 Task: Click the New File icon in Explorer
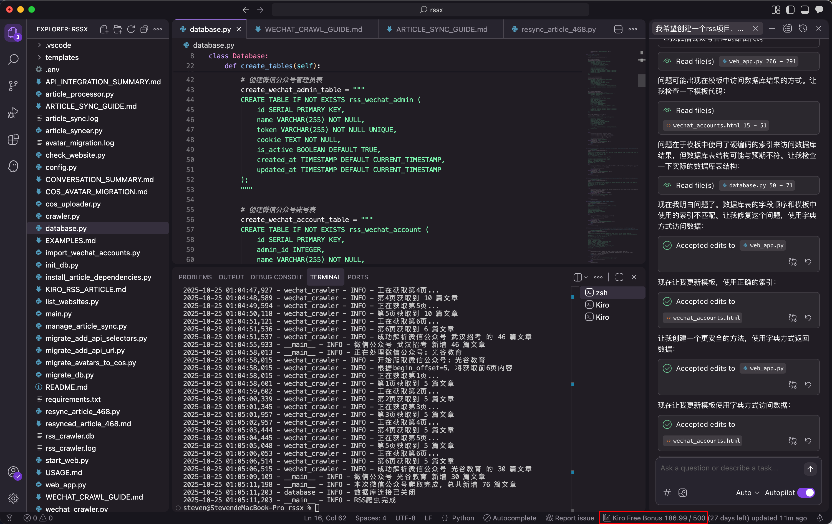click(x=104, y=29)
